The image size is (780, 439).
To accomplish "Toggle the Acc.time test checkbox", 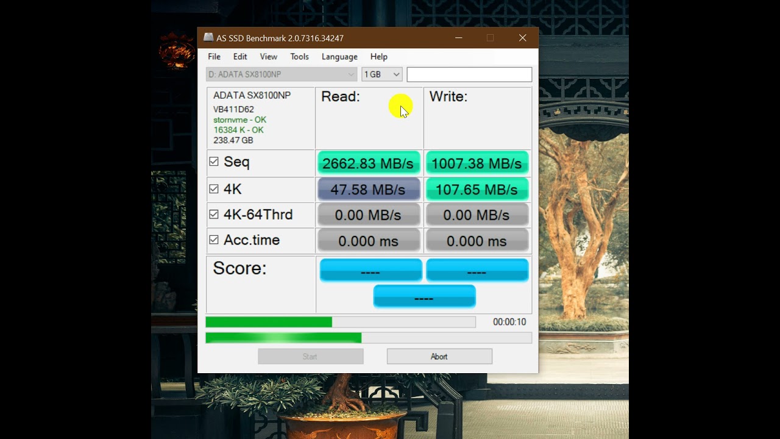I will pyautogui.click(x=214, y=240).
